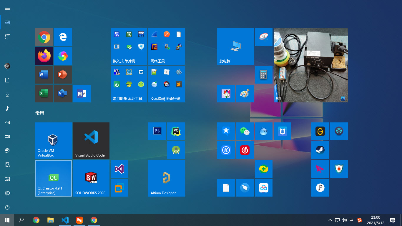This screenshot has width=402, height=226.
Task: Expand the 嵌入式 单片机 tile folder
Action: coord(129,46)
